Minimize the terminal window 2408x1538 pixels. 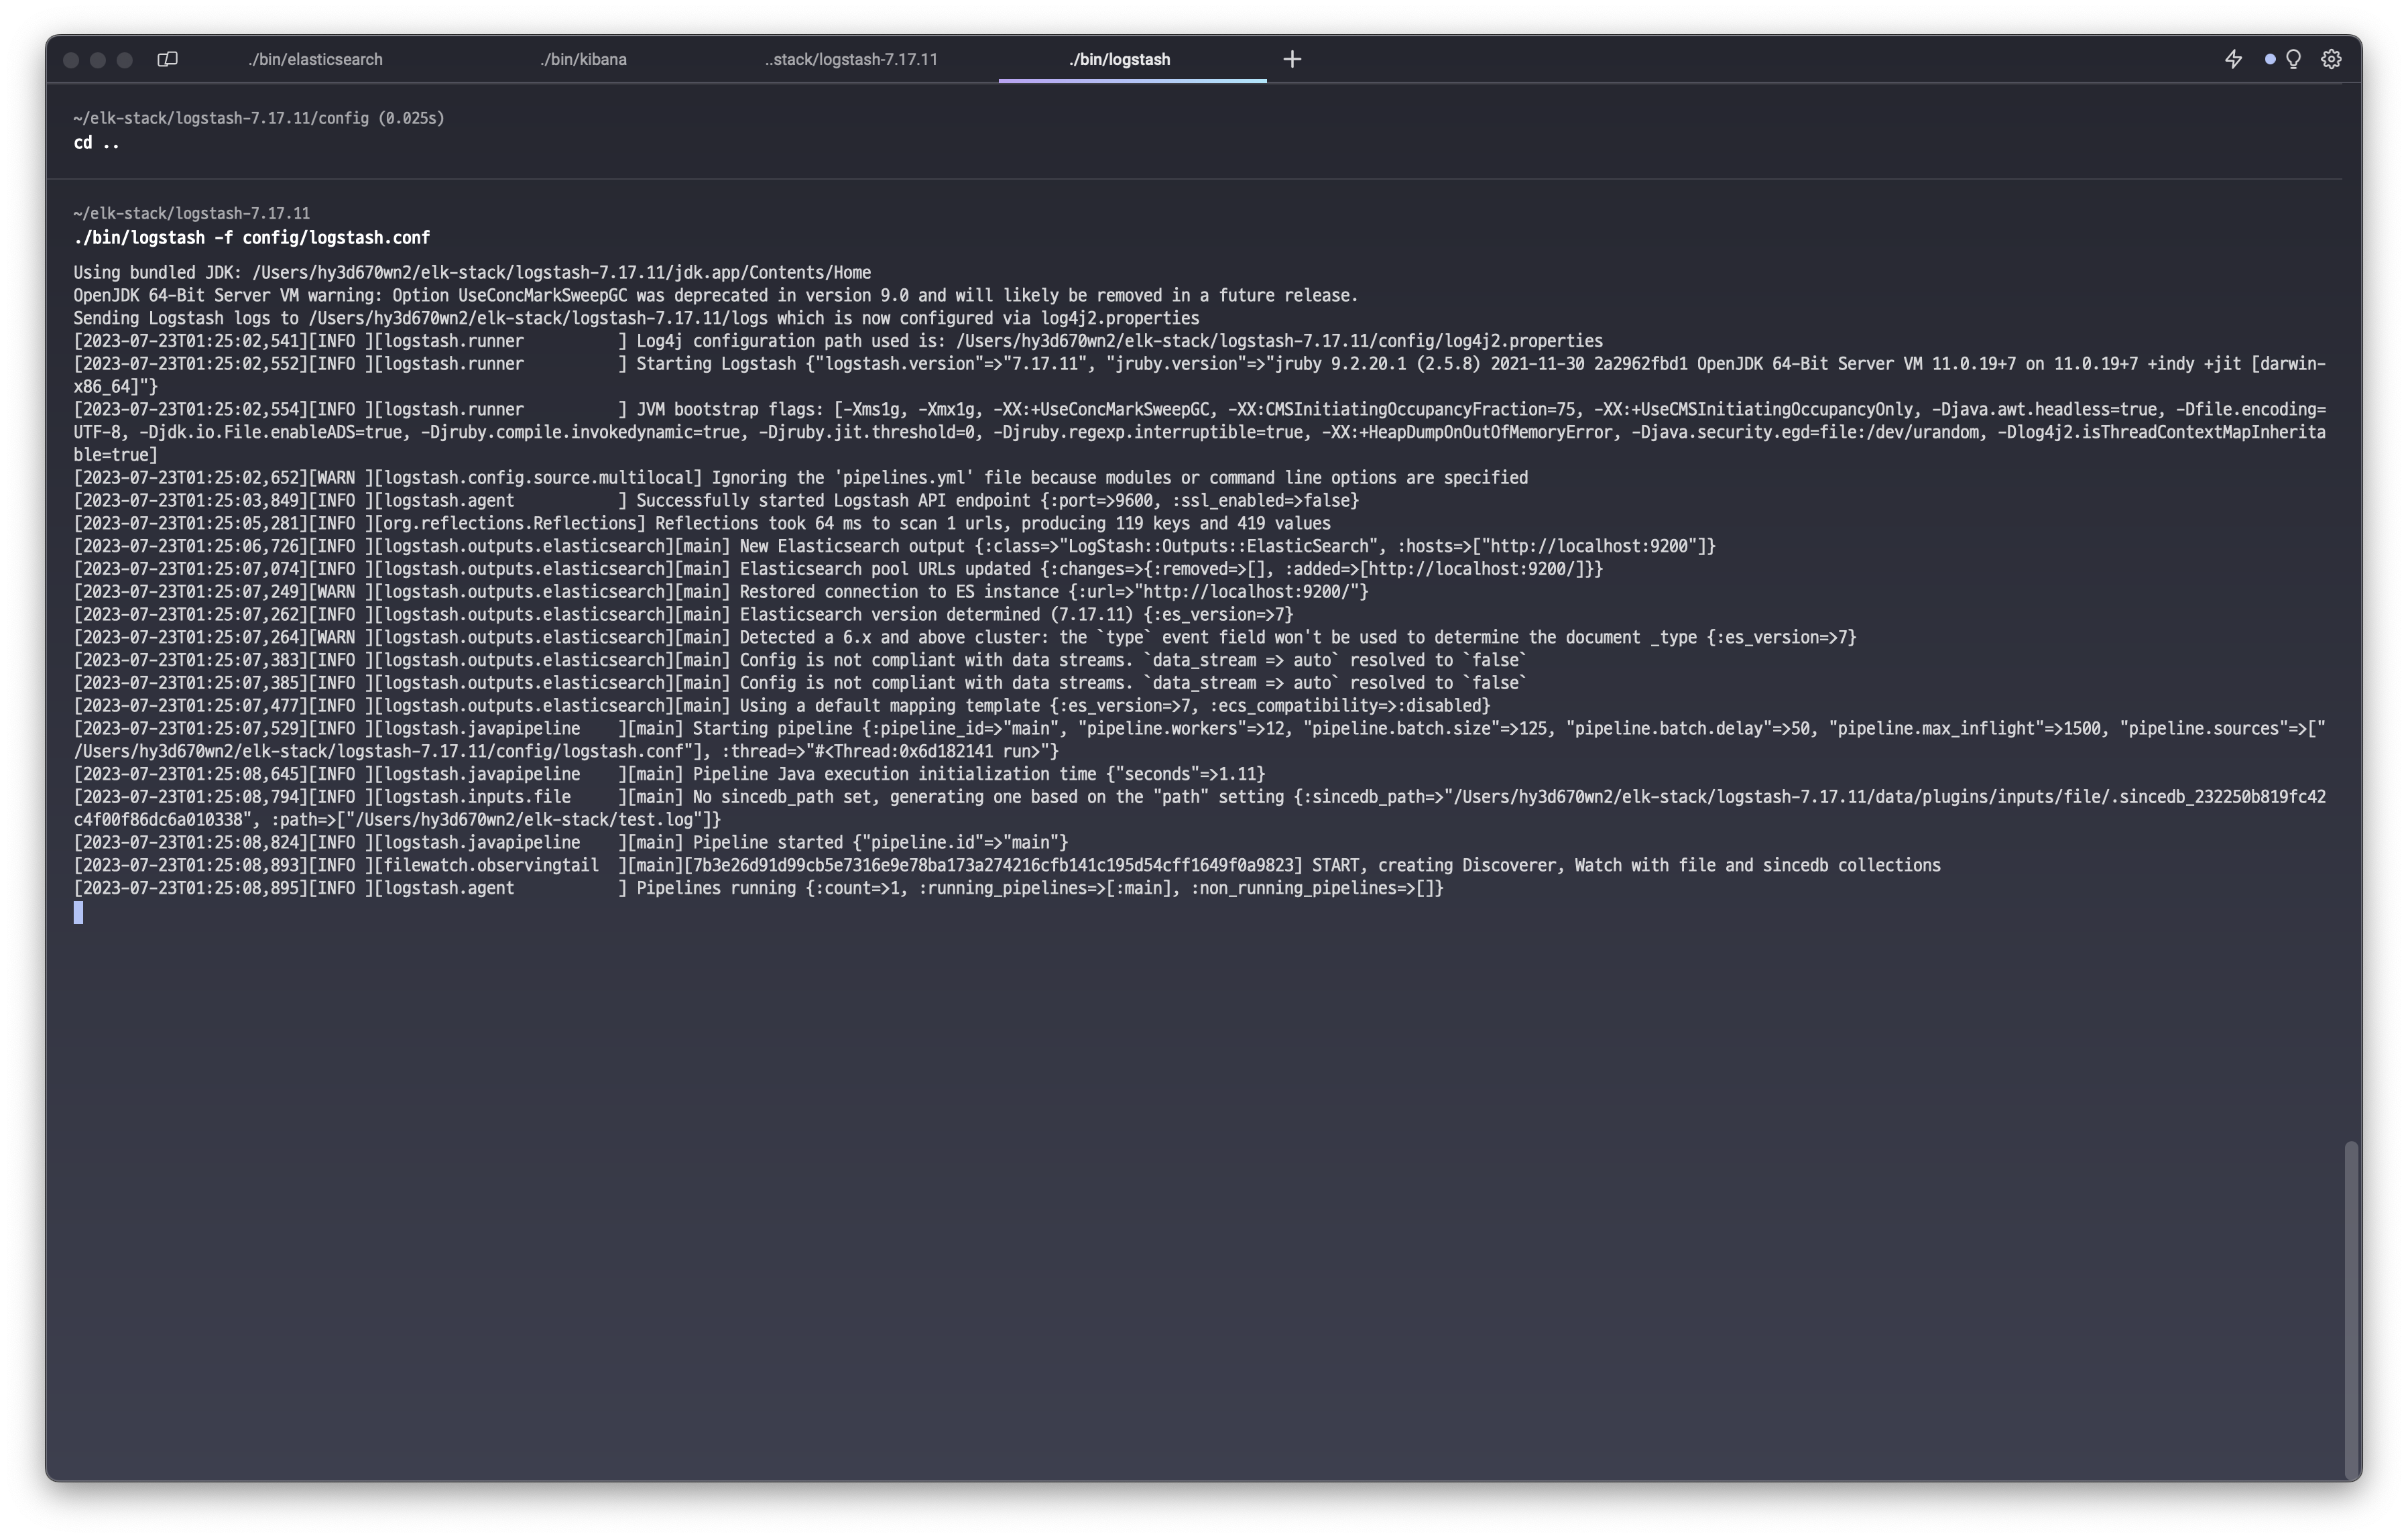point(98,60)
